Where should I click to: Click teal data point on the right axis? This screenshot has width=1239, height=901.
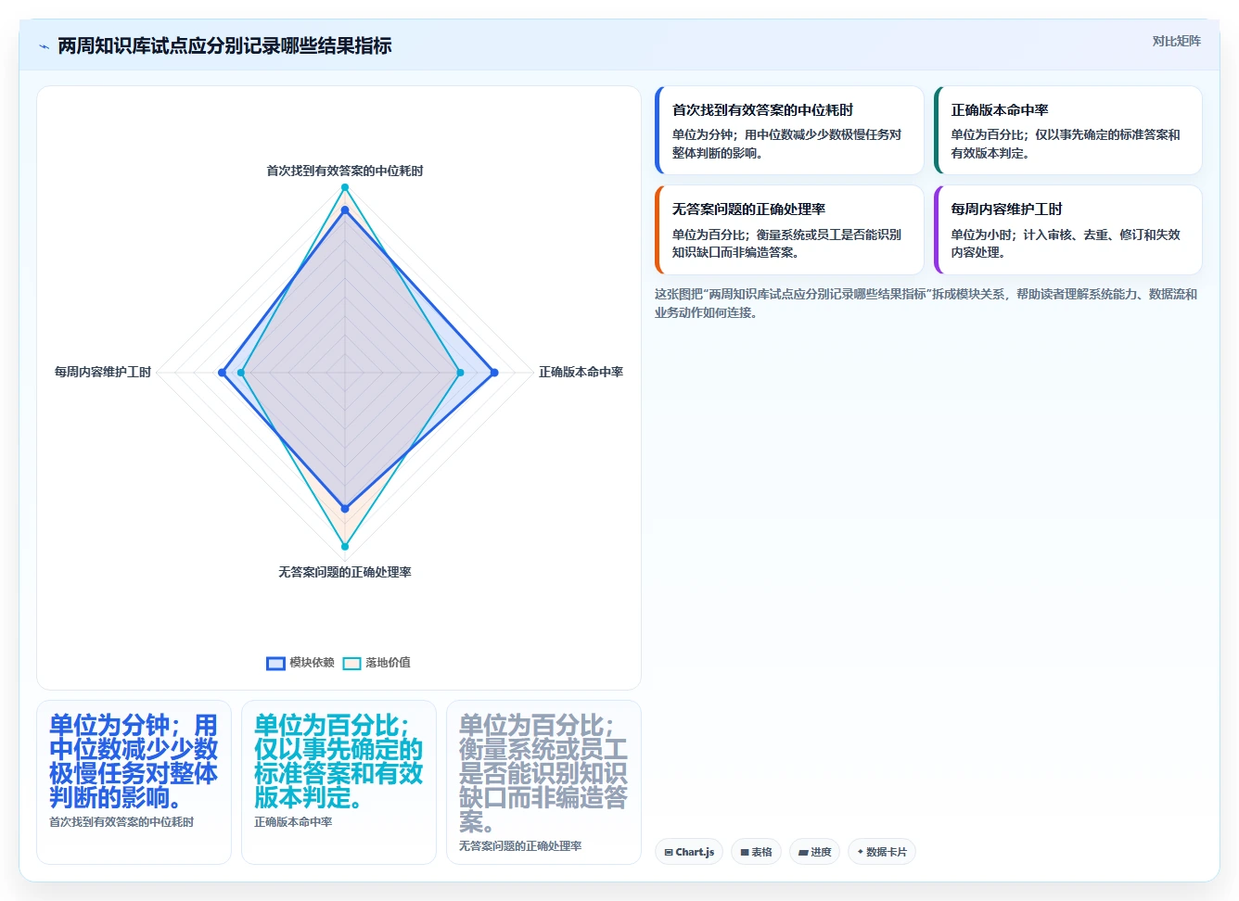(461, 373)
